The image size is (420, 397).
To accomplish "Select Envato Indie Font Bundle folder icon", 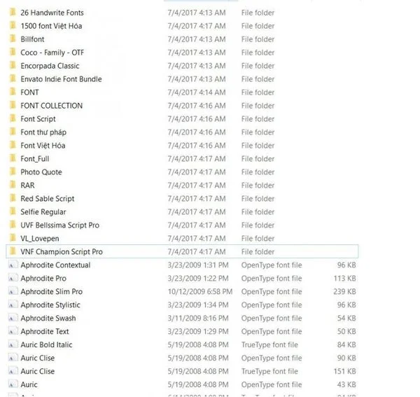I will tap(13, 78).
